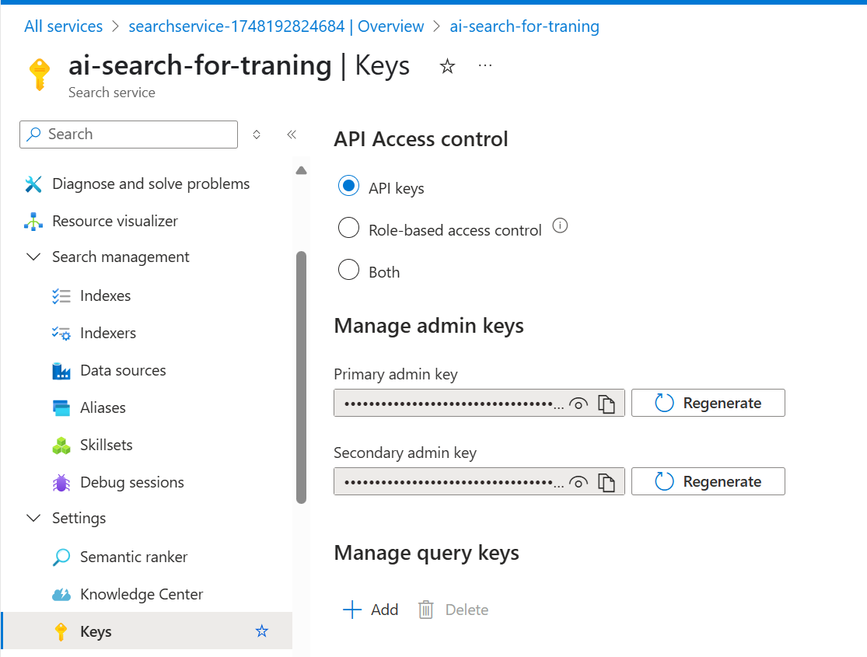The height and width of the screenshot is (657, 867).
Task: Select Role-based access control radio option
Action: tap(349, 229)
